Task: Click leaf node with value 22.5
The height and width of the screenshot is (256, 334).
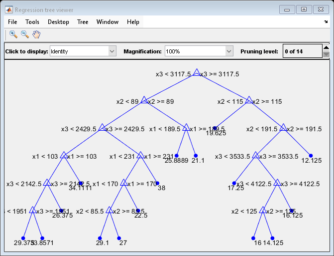Action: 138,211
